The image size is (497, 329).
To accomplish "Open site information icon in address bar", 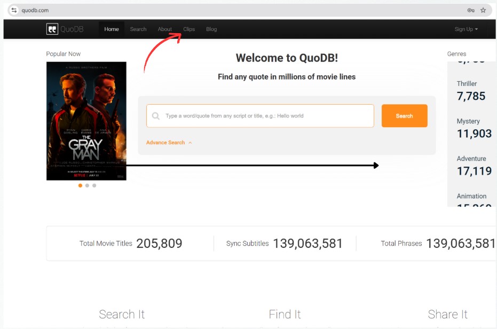I will coord(14,10).
